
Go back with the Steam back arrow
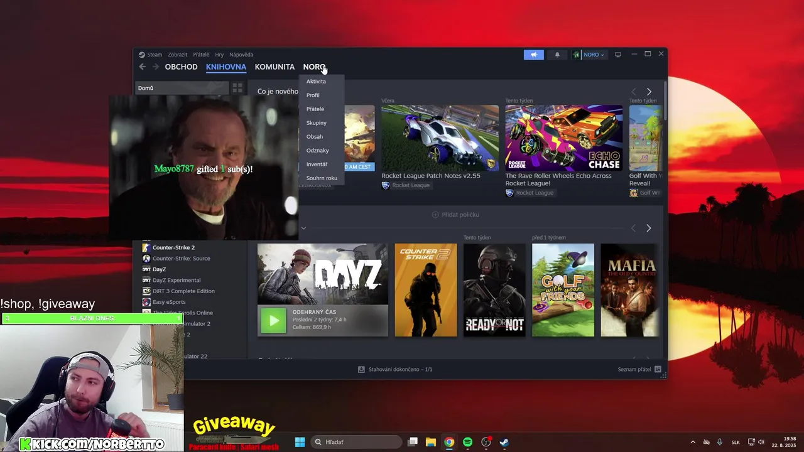click(143, 67)
